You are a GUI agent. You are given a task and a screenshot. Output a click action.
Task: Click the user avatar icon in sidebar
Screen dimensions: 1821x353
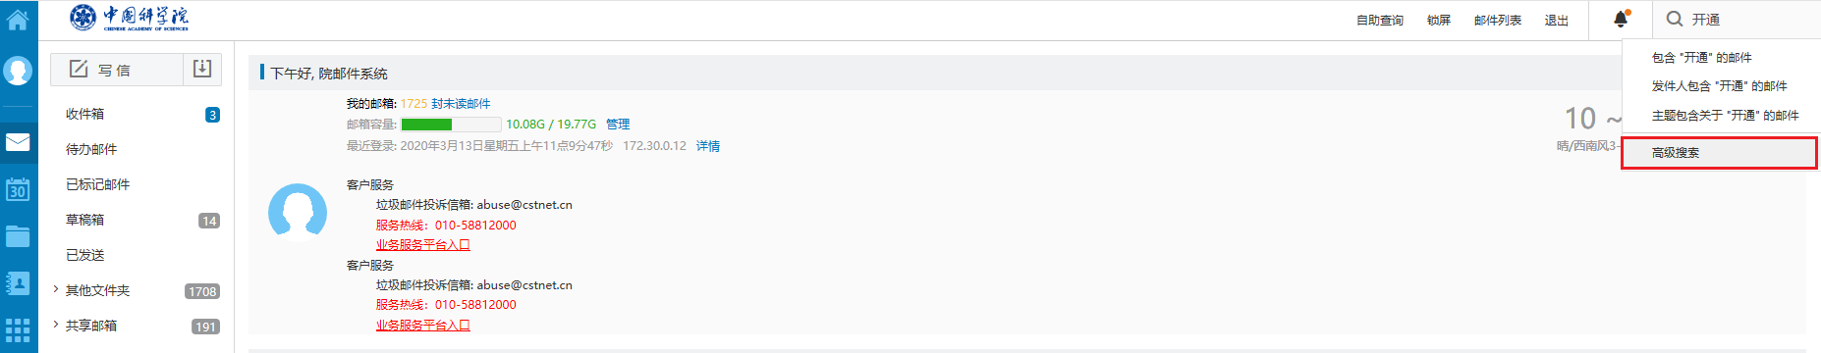tap(18, 71)
